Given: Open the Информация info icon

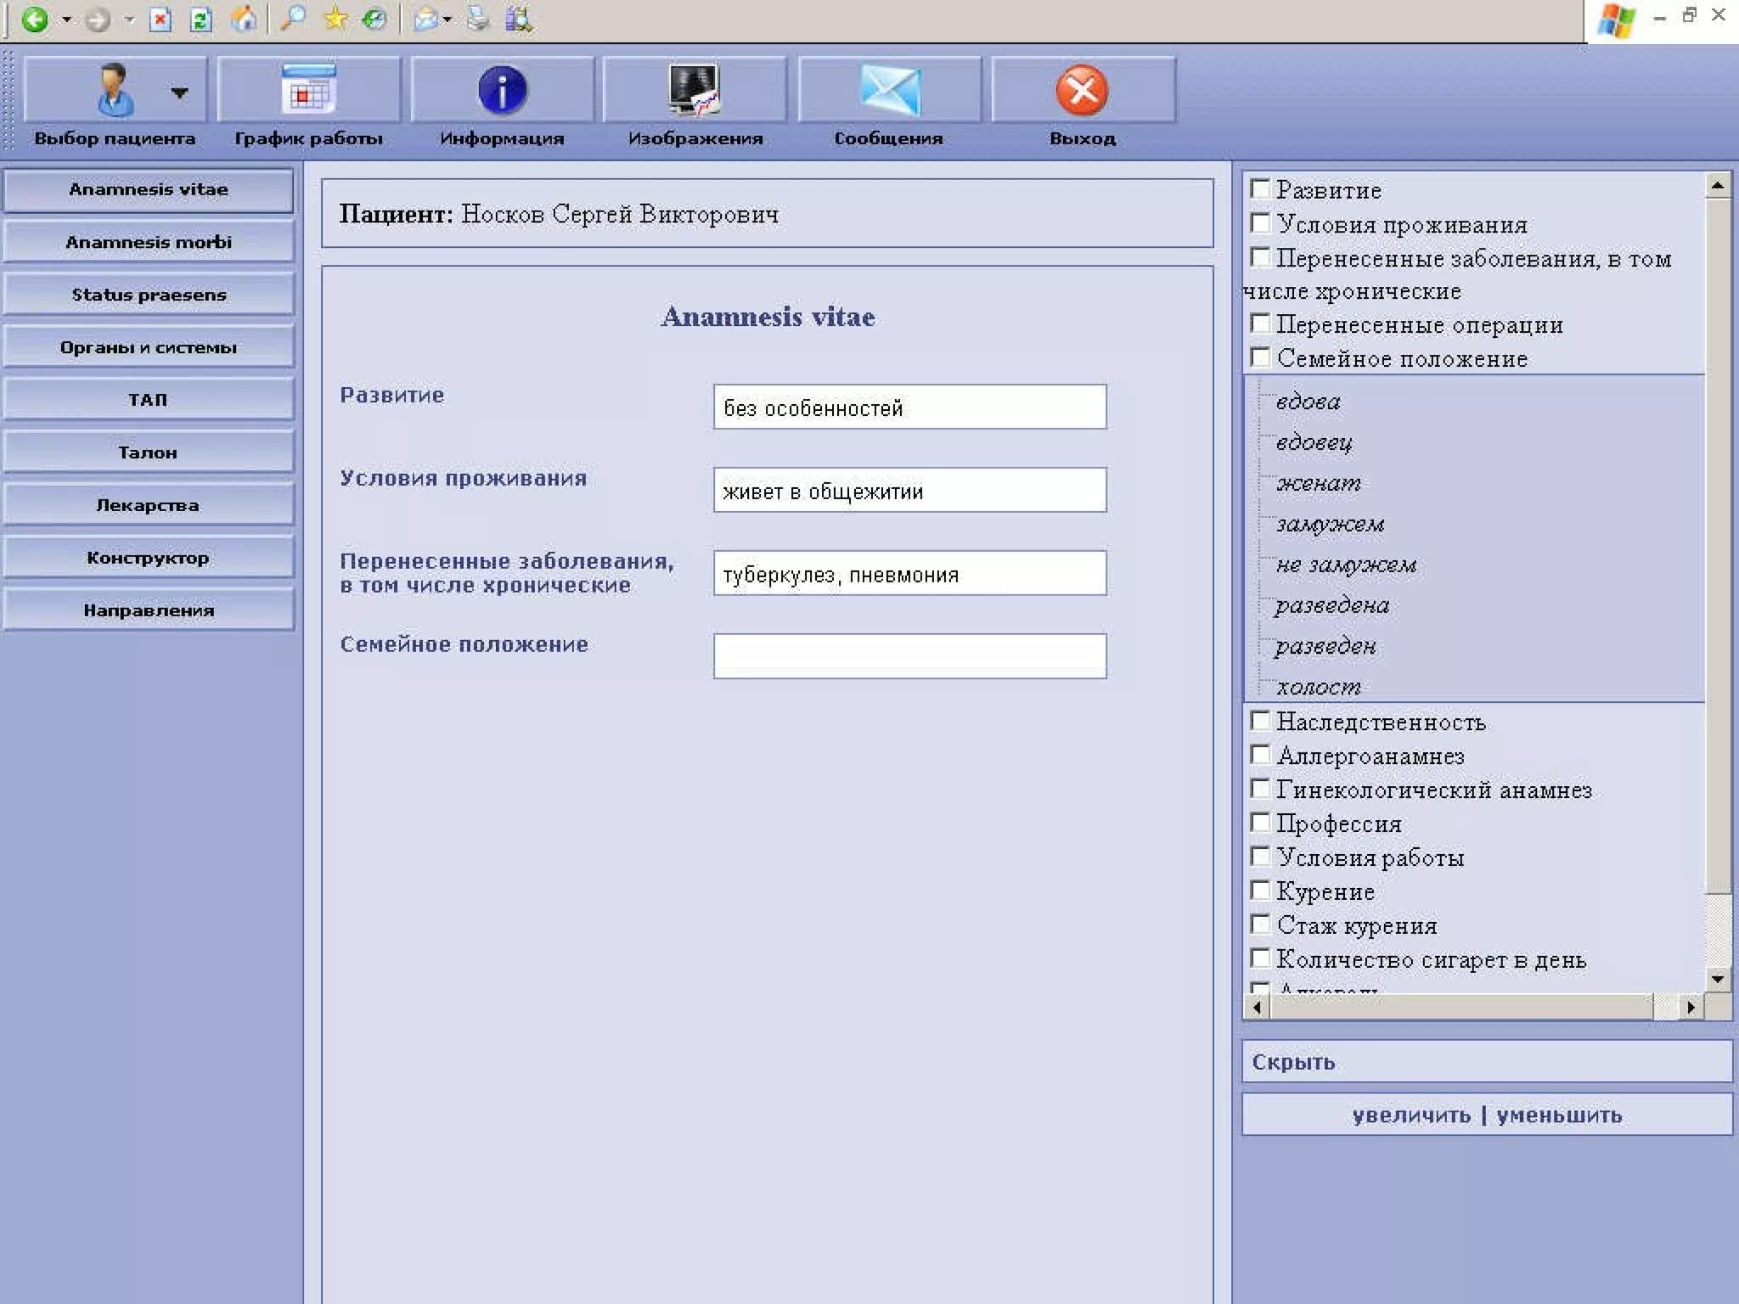Looking at the screenshot, I should click(502, 90).
